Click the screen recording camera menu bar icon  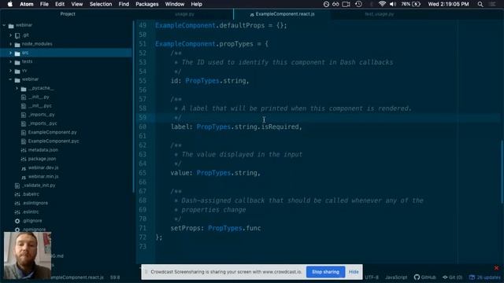pyautogui.click(x=346, y=4)
